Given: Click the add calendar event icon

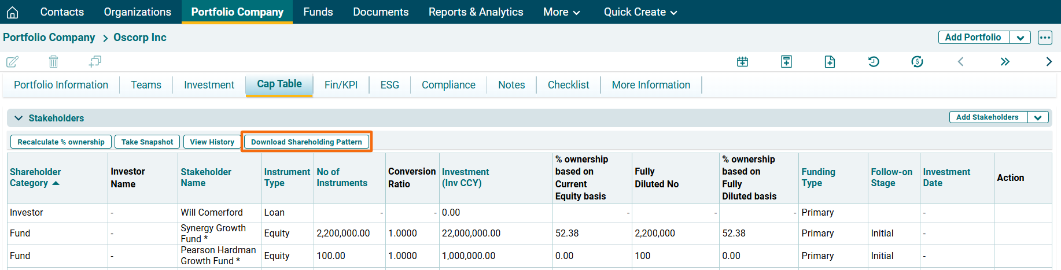Looking at the screenshot, I should (x=742, y=62).
